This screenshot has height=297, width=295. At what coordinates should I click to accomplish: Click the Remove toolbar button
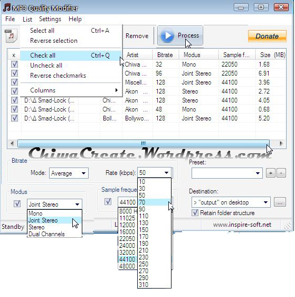137,36
